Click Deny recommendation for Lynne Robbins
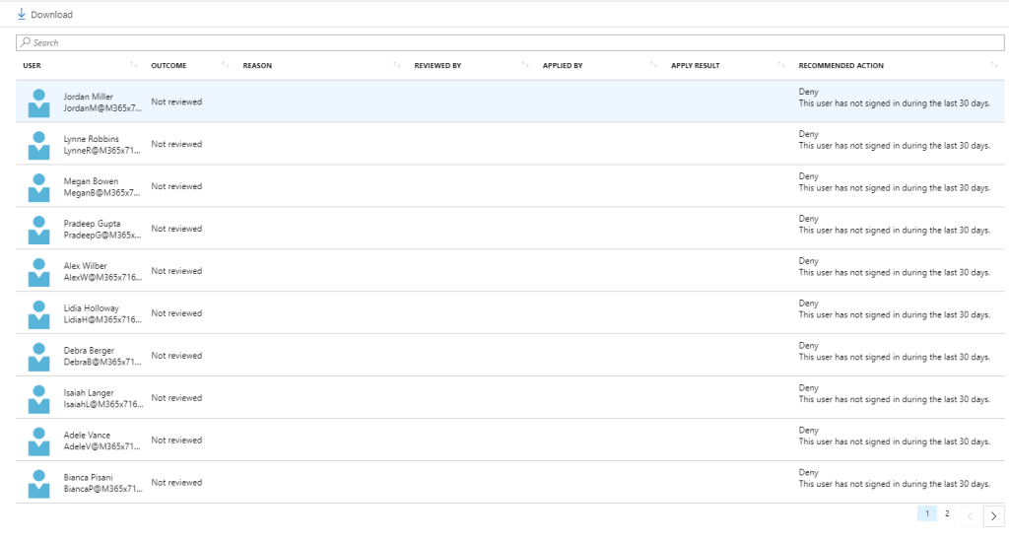Viewport: 1009px width, 542px height. (808, 135)
